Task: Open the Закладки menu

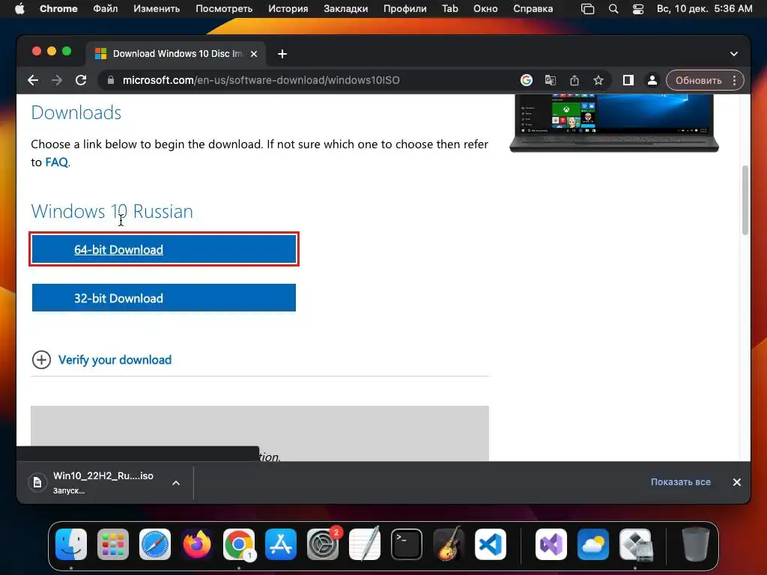Action: (x=346, y=9)
